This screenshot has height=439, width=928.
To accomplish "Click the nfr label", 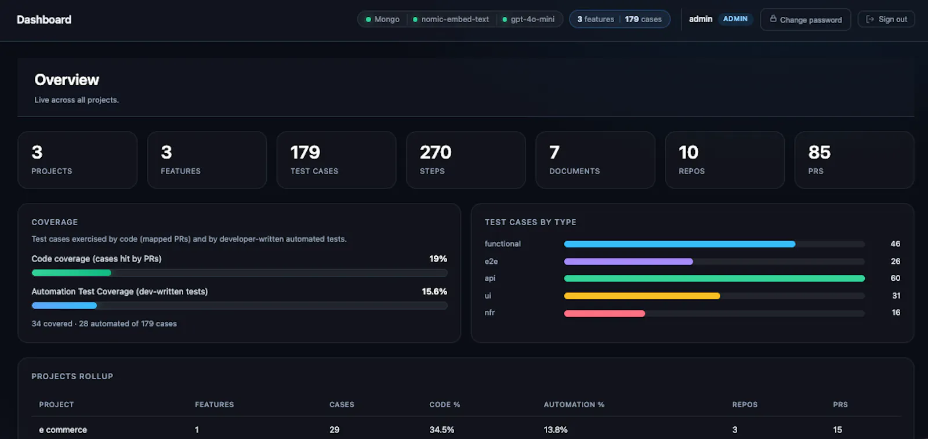I will coord(490,313).
